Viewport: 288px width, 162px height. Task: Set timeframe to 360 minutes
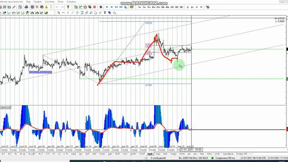[181, 7]
